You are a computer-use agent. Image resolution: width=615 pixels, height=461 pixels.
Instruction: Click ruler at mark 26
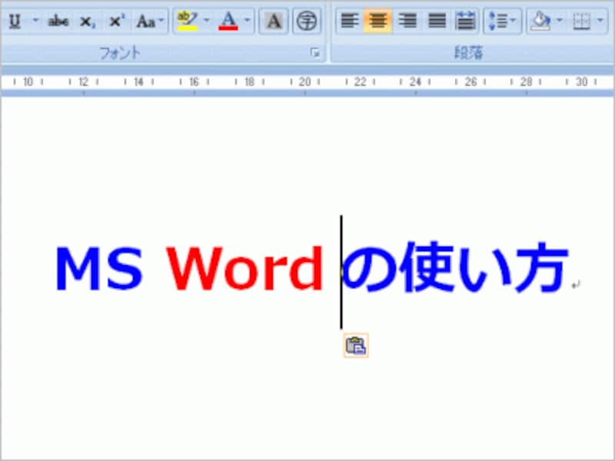click(x=470, y=81)
